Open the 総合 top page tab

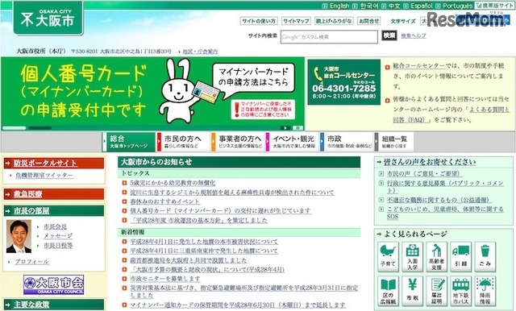(129, 142)
